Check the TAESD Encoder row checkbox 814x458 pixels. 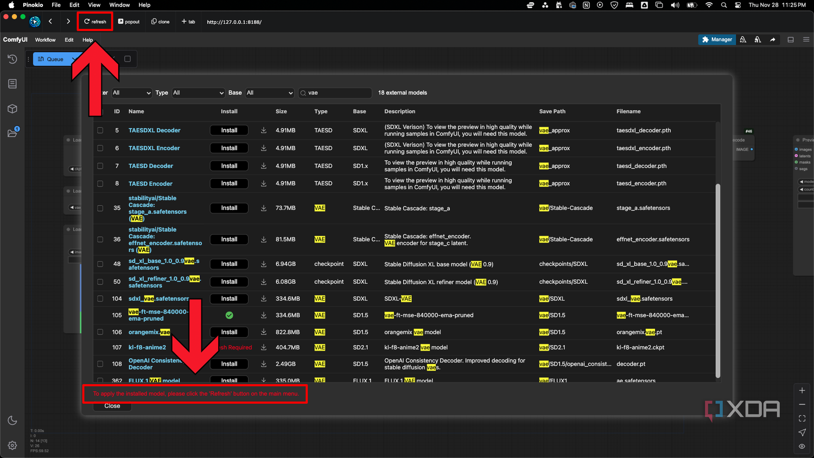(100, 183)
